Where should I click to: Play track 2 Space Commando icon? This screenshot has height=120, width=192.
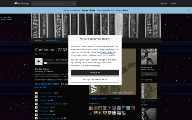pos(36,97)
